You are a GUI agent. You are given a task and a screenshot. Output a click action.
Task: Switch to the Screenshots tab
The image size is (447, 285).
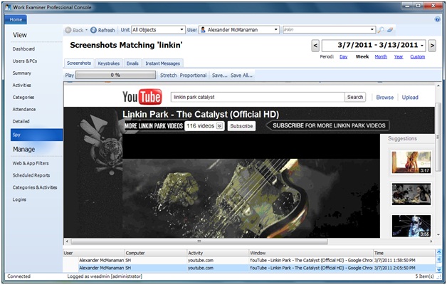(79, 63)
